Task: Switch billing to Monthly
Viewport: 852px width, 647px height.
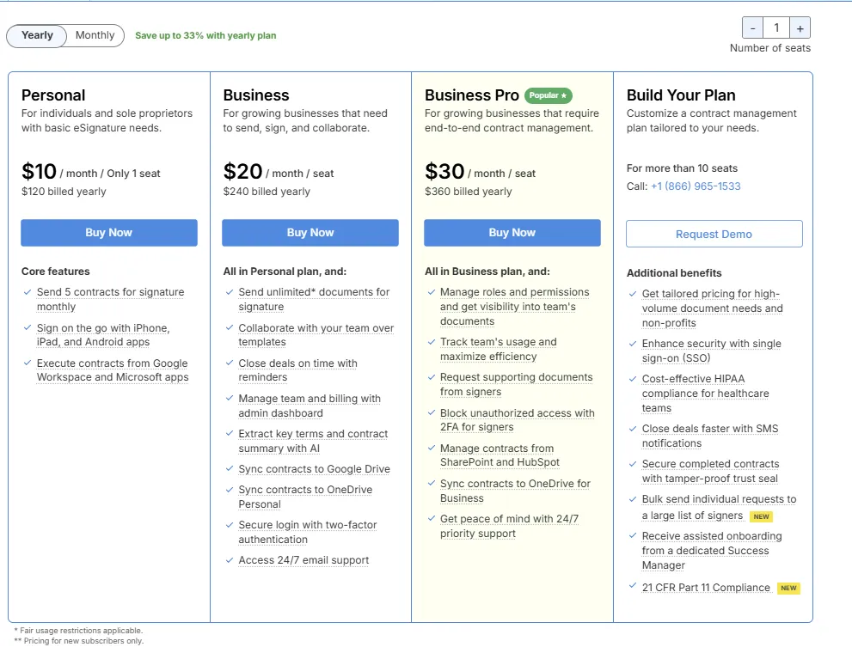Action: click(95, 35)
